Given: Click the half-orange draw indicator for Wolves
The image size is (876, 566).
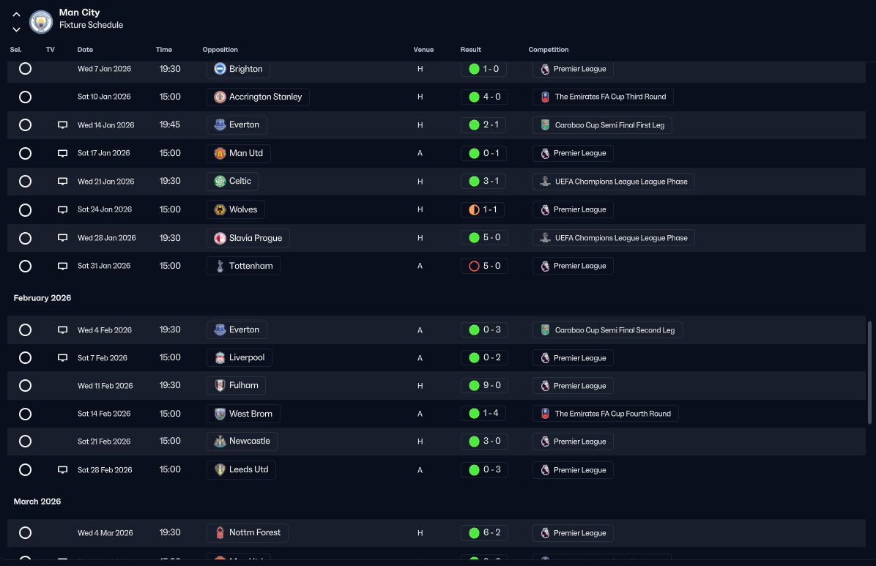Looking at the screenshot, I should click(475, 209).
